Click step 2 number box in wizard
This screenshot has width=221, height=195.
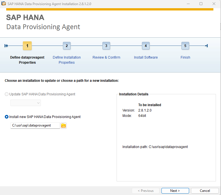[x=67, y=46]
